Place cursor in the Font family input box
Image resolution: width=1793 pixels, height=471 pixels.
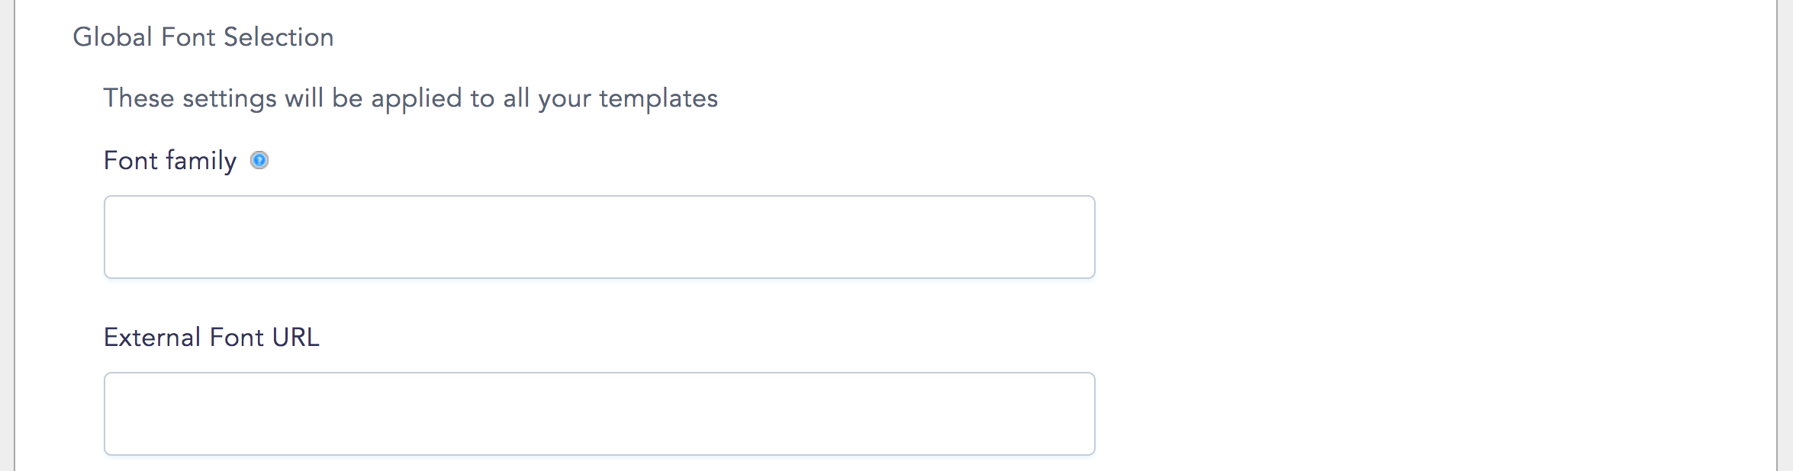tap(600, 237)
